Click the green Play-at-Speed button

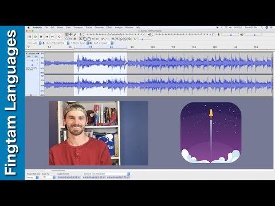tap(135, 39)
